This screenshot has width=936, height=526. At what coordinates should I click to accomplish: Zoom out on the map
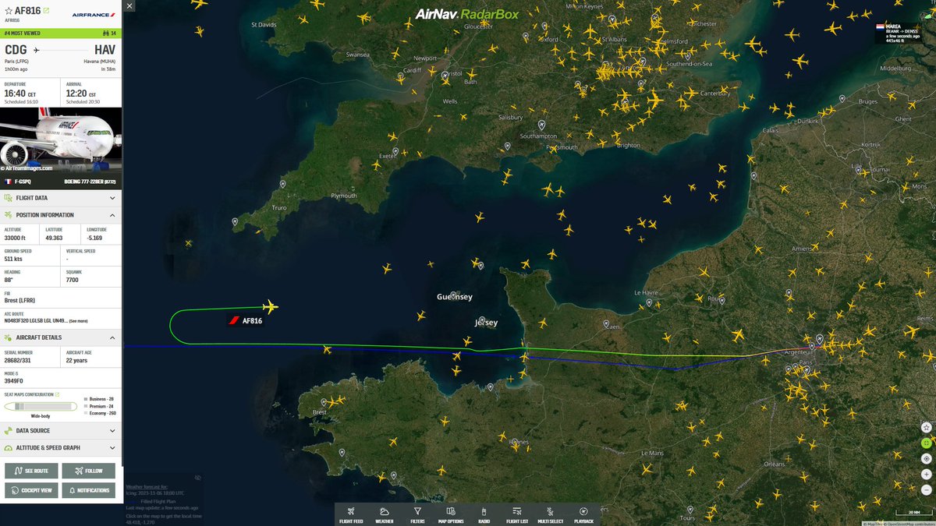click(x=926, y=489)
